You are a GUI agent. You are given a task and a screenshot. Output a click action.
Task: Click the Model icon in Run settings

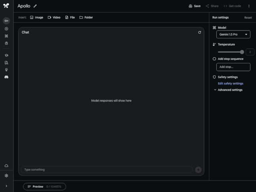coord(214,28)
